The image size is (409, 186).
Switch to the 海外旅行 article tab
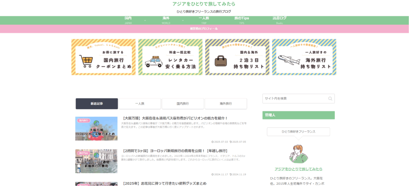coord(226,104)
